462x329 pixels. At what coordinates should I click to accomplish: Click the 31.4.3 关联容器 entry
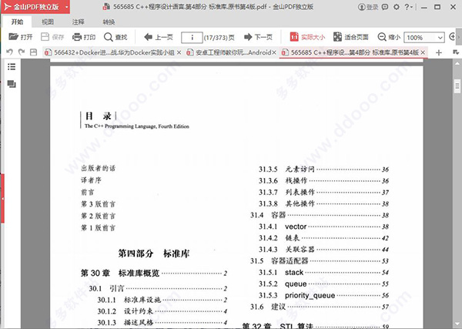pyautogui.click(x=324, y=250)
